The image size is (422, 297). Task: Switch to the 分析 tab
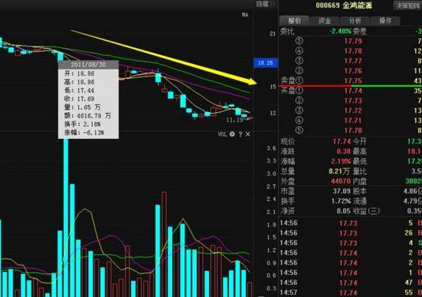click(355, 21)
